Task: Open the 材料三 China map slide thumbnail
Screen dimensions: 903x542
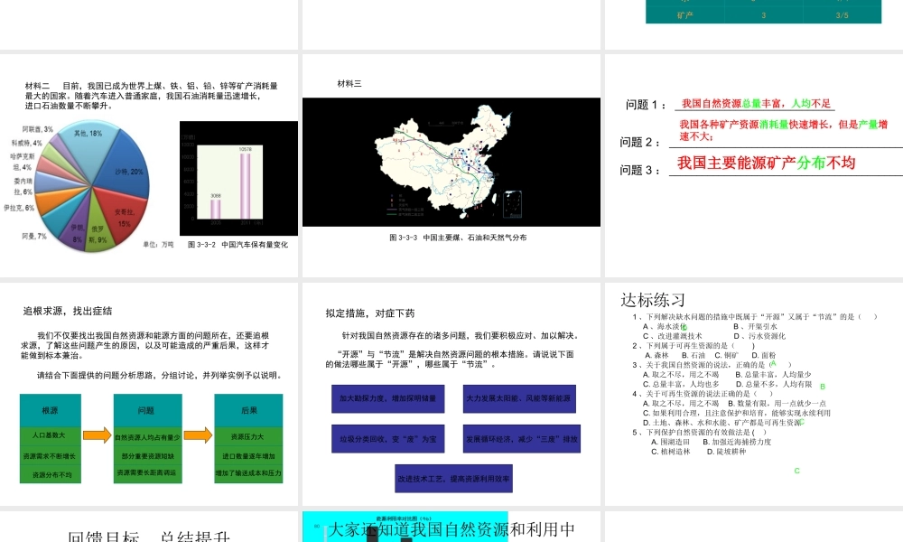Action: [x=451, y=165]
